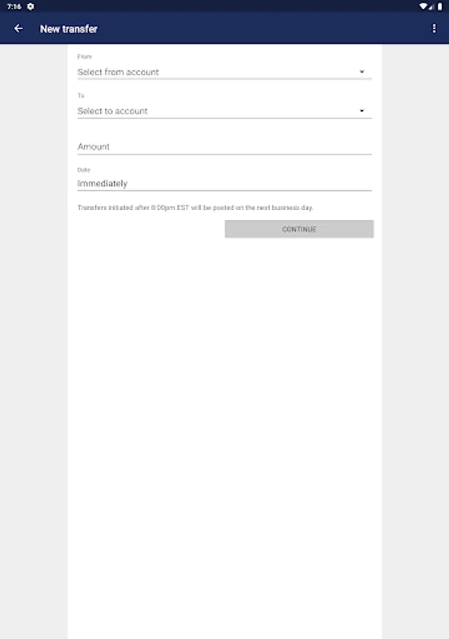Viewport: 449px width, 639px height.
Task: Tap the cellular signal icon
Action: click(431, 7)
